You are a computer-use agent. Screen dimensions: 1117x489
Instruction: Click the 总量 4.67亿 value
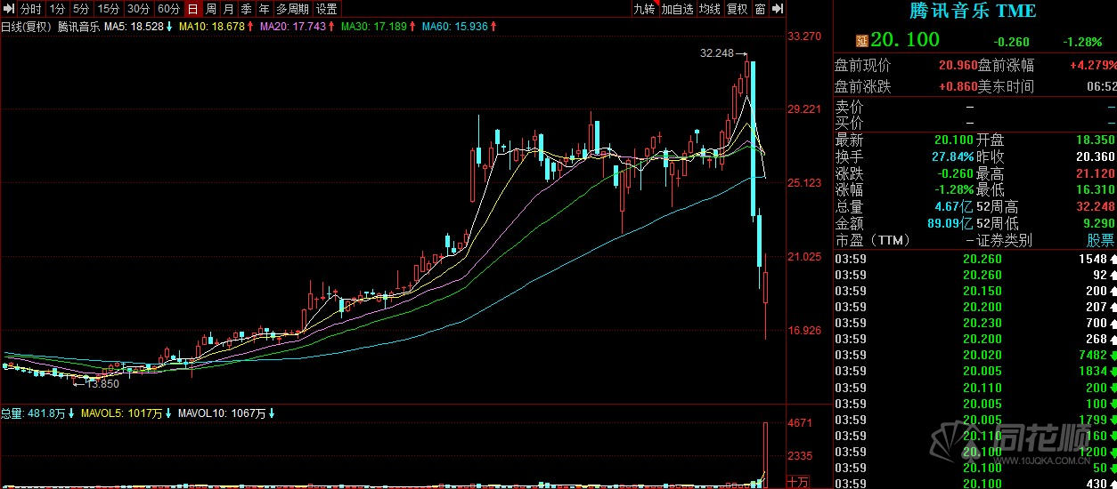(952, 206)
